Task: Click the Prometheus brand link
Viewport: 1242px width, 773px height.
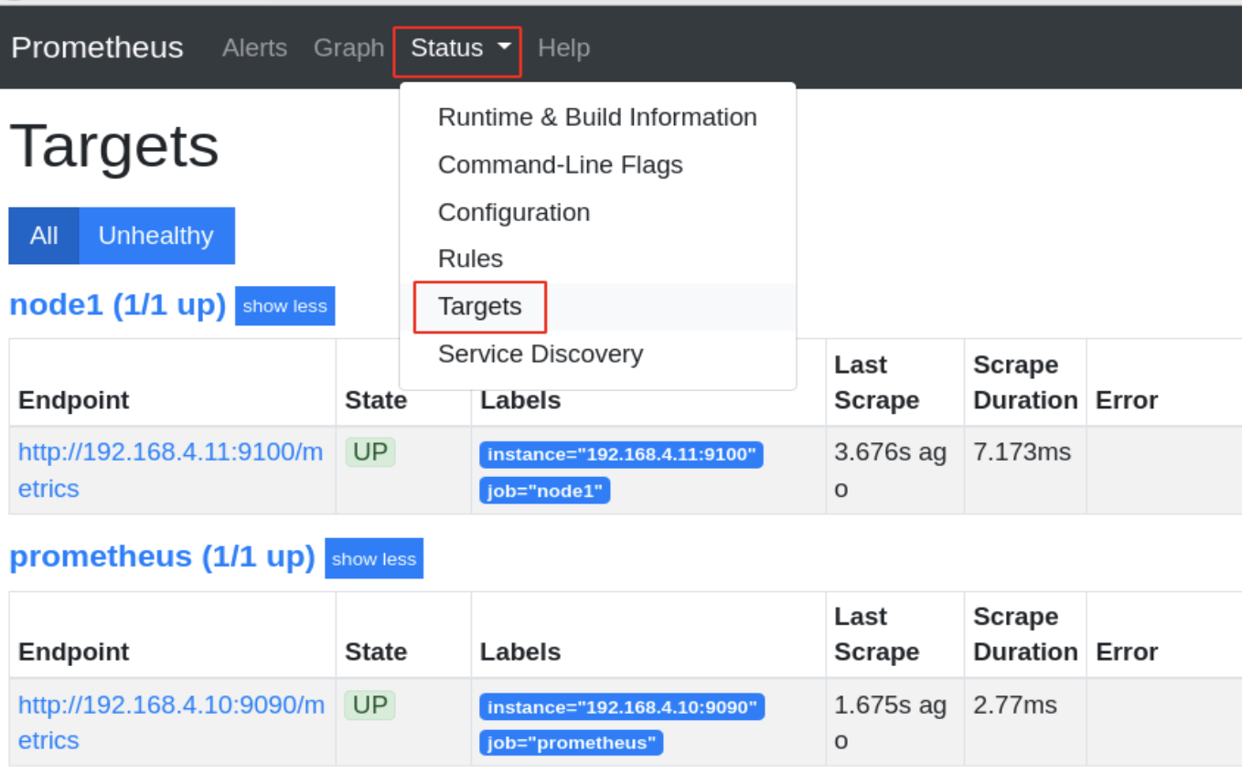Action: (x=97, y=48)
